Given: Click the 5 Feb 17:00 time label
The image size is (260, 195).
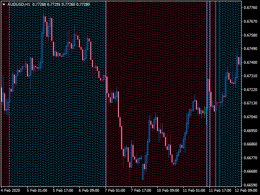Looking at the screenshot, I should click(63, 191).
